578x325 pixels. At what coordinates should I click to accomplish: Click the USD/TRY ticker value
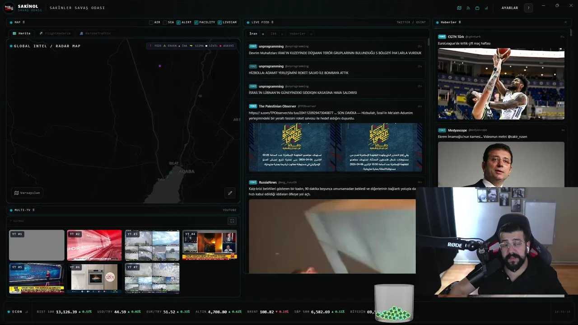tap(120, 312)
